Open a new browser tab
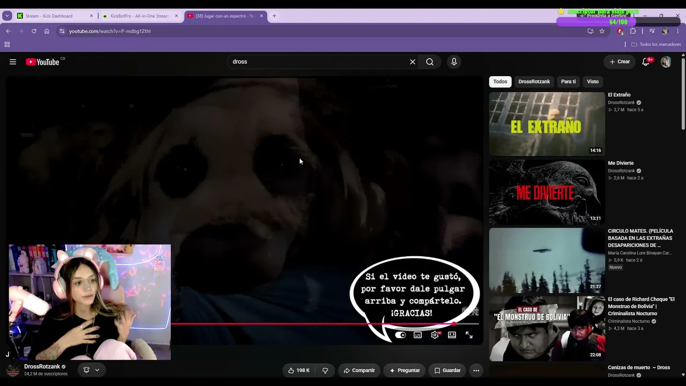 point(274,16)
